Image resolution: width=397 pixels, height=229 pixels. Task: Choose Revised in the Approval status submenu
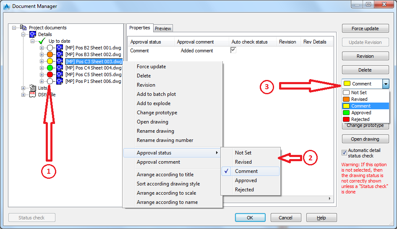(243, 162)
